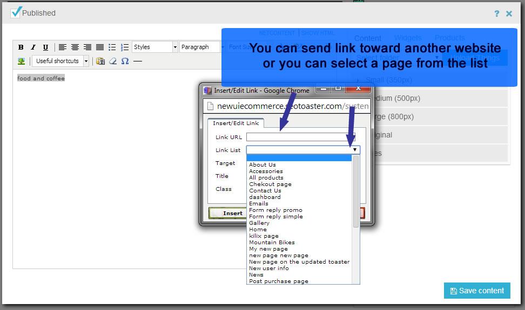Close the content editor with X

click(x=509, y=13)
